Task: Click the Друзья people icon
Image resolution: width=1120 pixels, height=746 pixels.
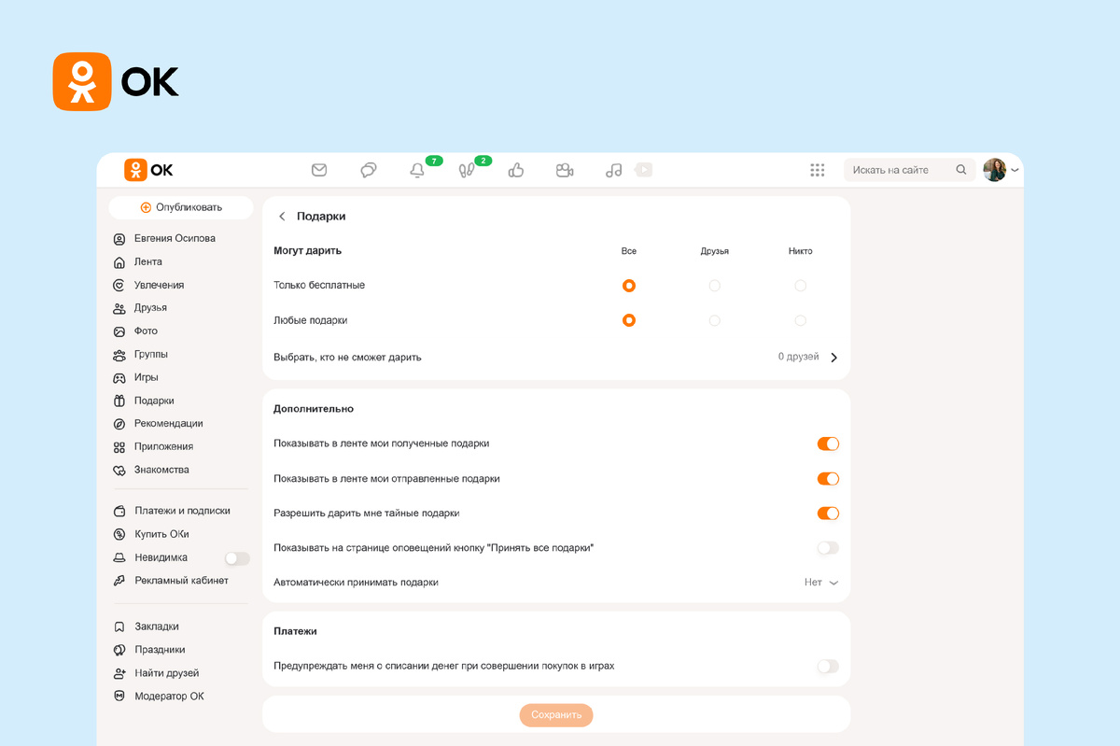Action: 119,308
